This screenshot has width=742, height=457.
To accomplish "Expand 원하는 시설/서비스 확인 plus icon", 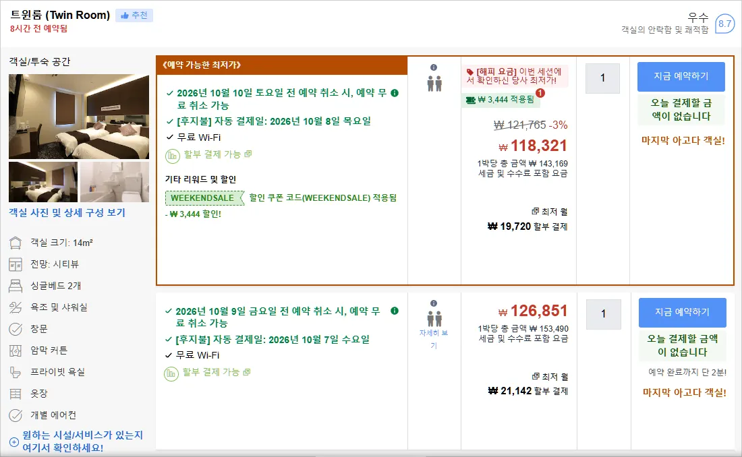I will [x=14, y=442].
